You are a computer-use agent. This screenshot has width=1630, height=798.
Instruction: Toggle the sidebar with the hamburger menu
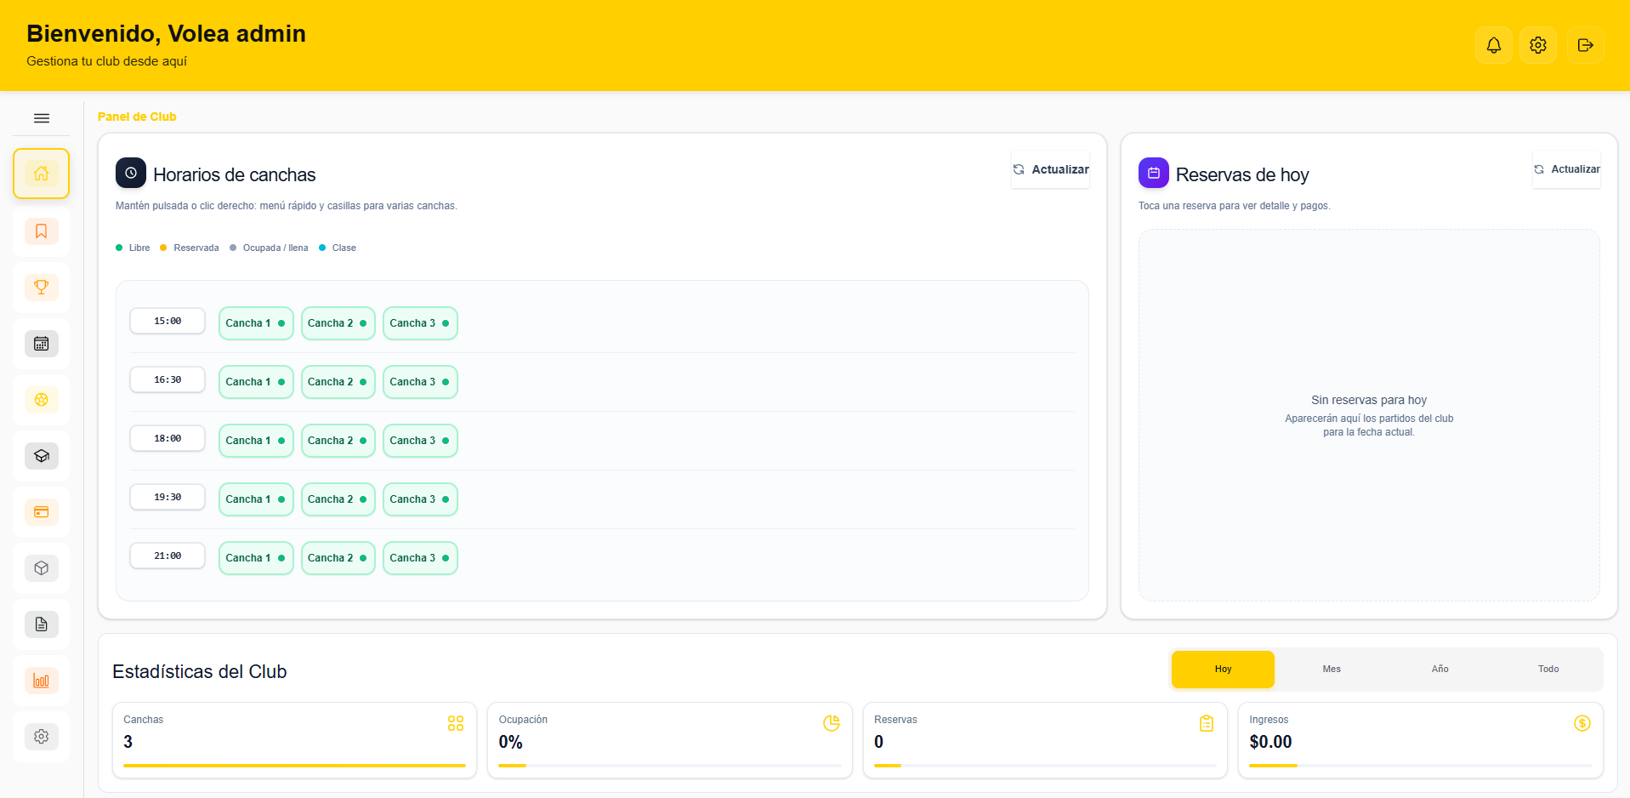(41, 118)
